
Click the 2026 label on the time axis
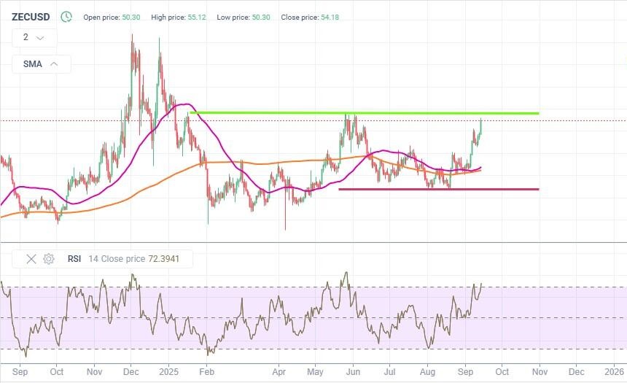[614, 371]
